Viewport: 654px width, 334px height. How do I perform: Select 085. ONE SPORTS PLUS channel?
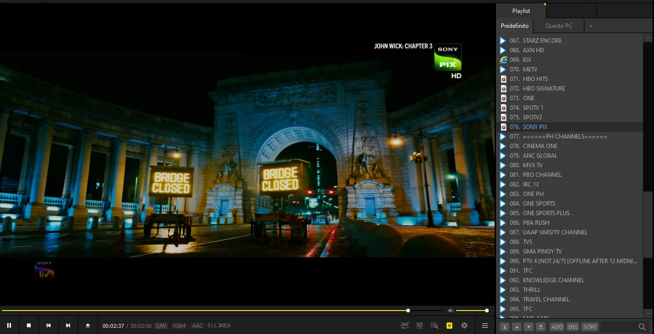click(x=569, y=213)
